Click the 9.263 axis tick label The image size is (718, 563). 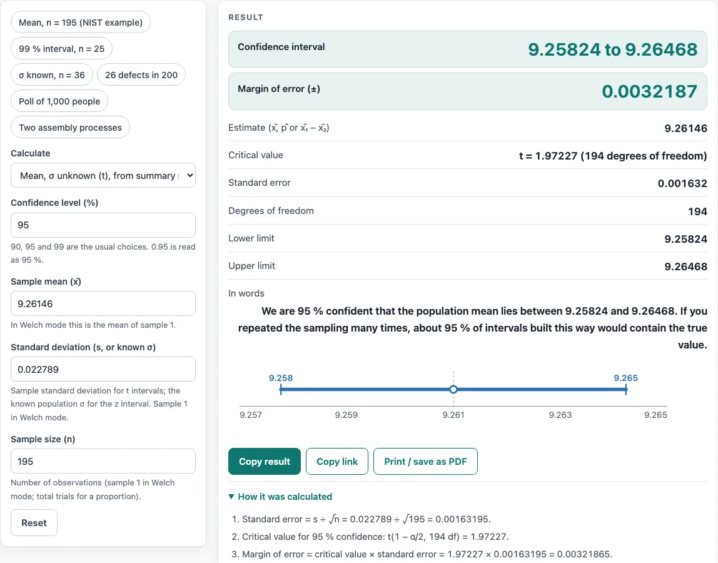560,415
